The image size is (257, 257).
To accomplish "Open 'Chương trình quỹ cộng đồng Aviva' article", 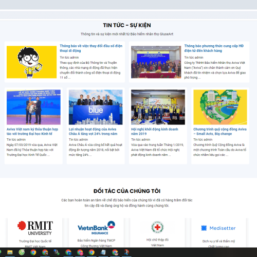I will [220, 132].
